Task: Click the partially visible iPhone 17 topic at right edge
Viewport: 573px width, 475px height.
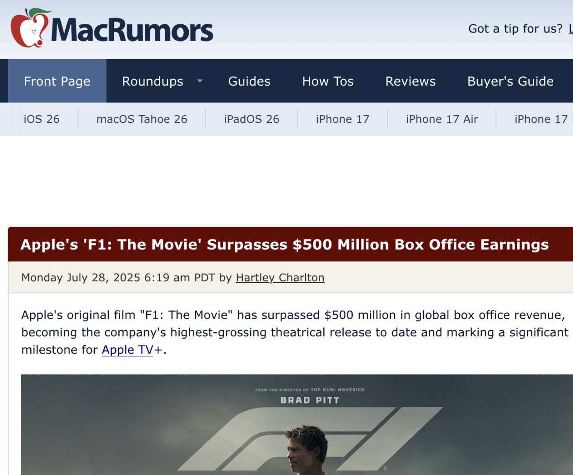Action: pos(544,119)
